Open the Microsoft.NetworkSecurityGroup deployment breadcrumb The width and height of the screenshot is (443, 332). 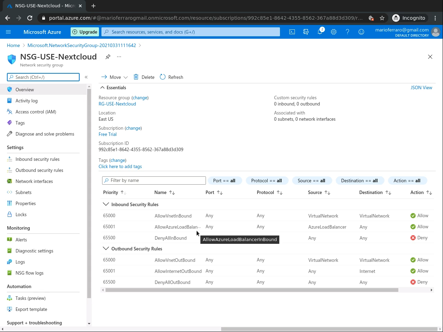82,45
